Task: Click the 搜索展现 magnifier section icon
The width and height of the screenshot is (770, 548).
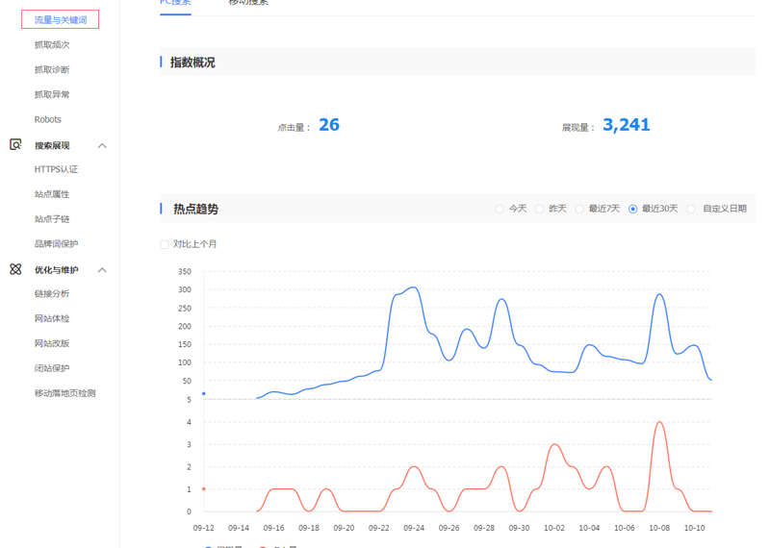Action: point(15,145)
